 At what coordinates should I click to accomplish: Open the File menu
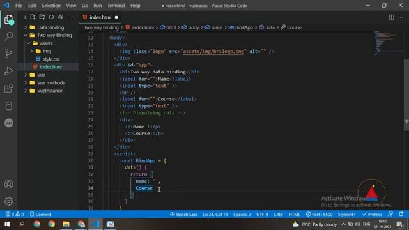[x=19, y=6]
